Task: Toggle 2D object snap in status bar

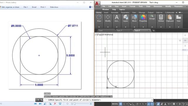Action: point(152,104)
